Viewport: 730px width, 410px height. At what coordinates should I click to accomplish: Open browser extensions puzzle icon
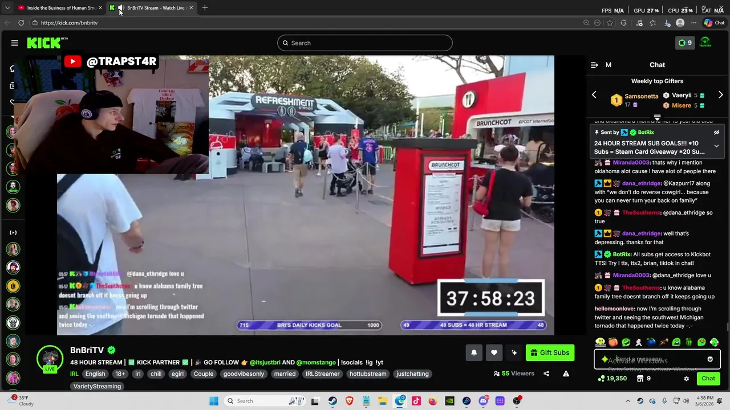623,23
